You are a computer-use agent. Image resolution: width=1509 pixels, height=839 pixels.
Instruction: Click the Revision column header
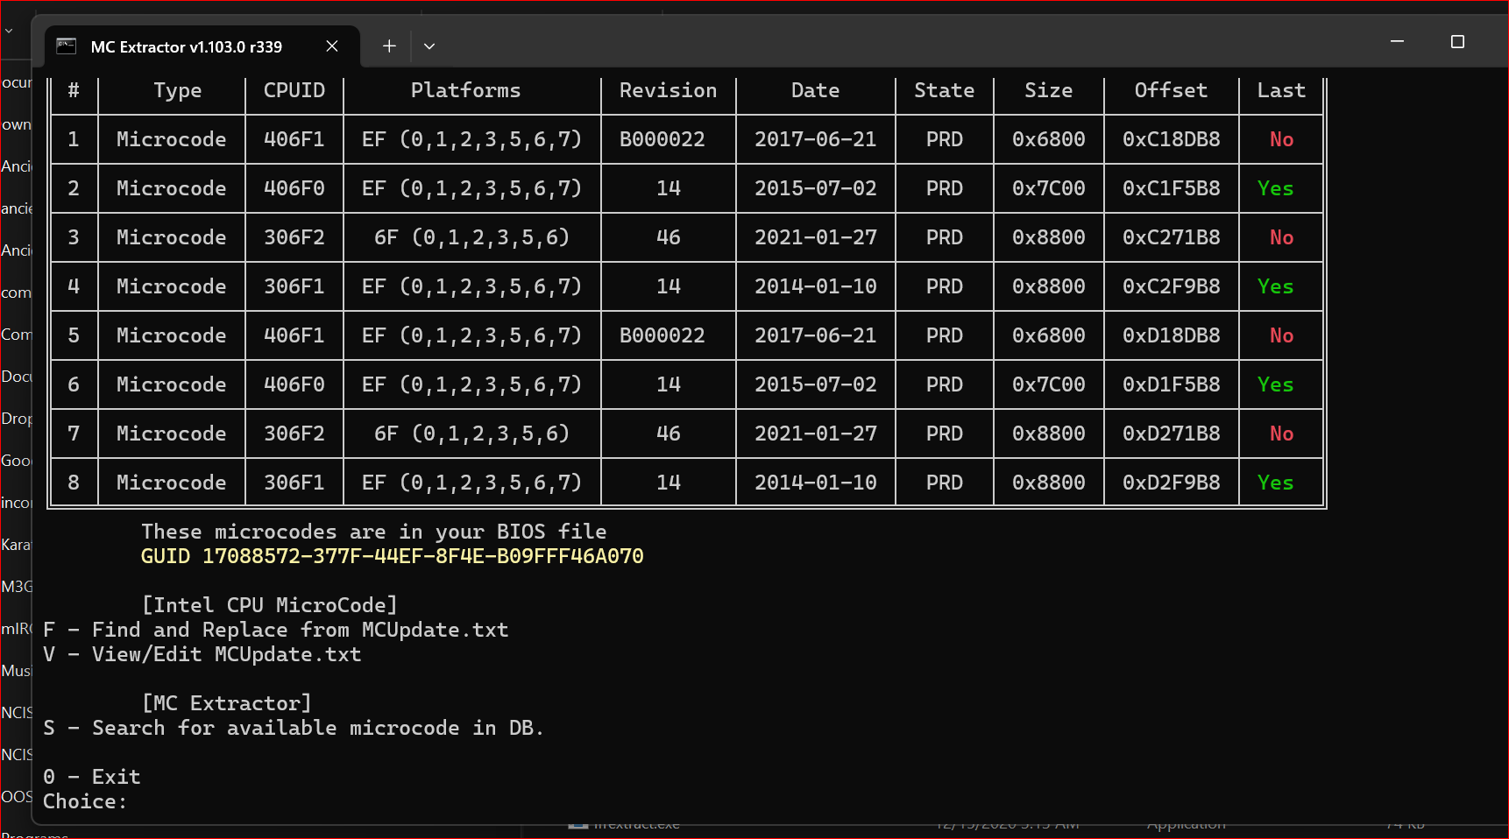click(668, 90)
